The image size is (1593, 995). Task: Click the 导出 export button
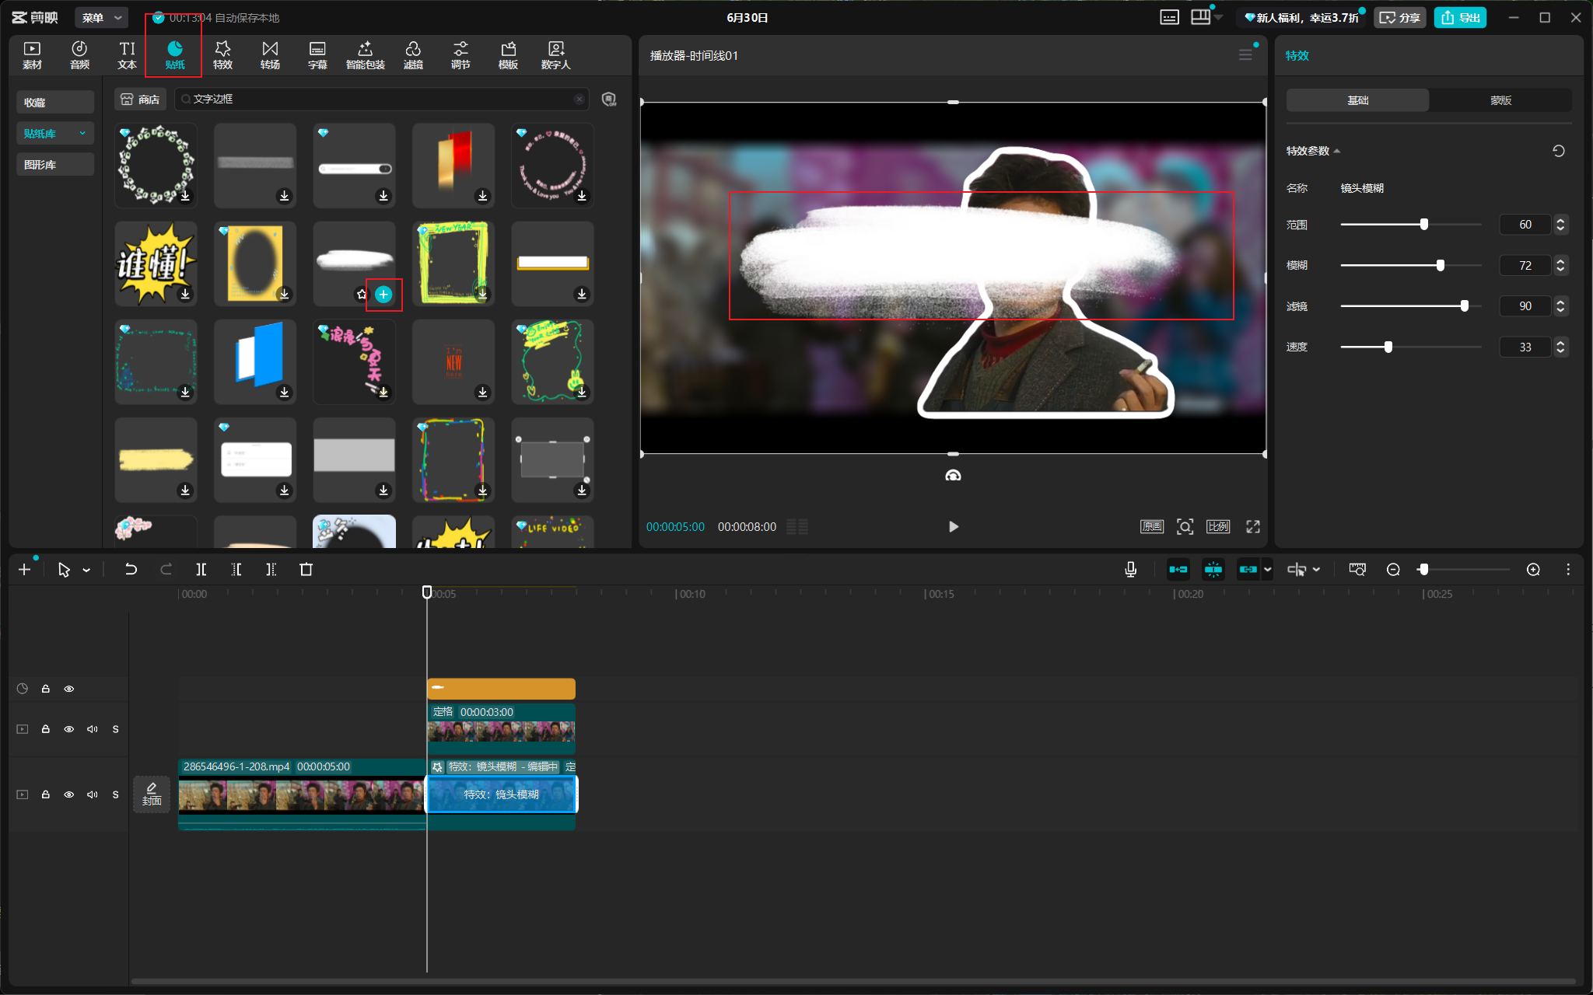[1460, 17]
